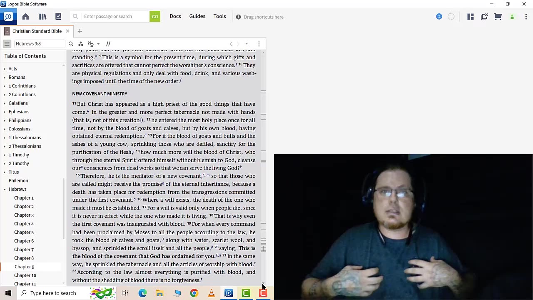Open the user account icon
This screenshot has width=533, height=300.
click(512, 17)
